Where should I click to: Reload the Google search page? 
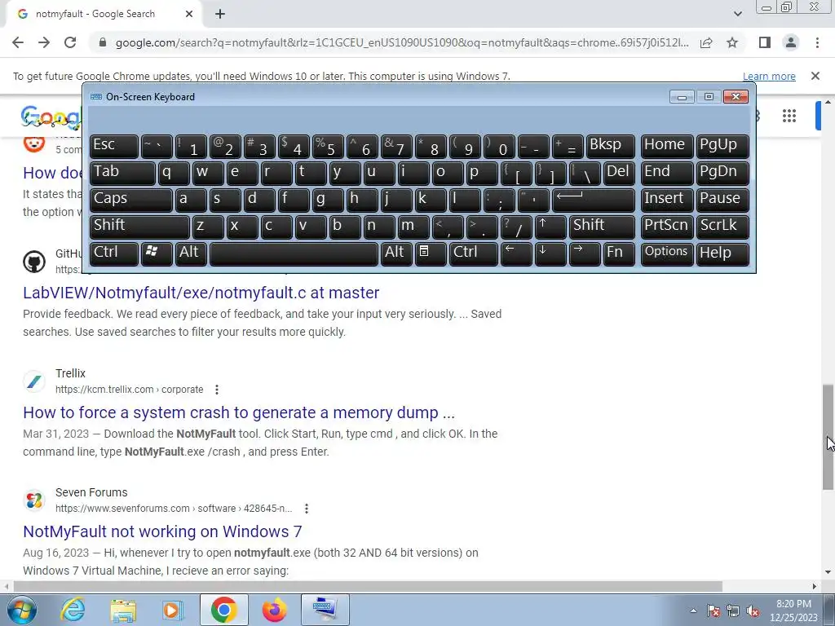[x=70, y=42]
